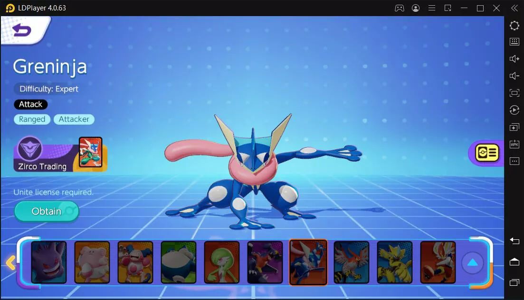The image size is (524, 300).
Task: View the Greninja holowear thumbnail
Action: tap(91, 152)
